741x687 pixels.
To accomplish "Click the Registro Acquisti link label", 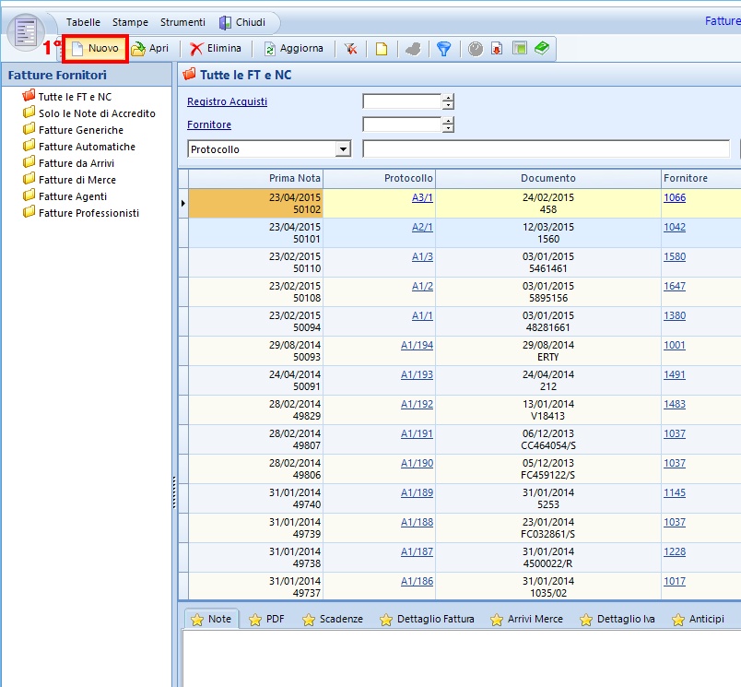I will click(x=227, y=101).
